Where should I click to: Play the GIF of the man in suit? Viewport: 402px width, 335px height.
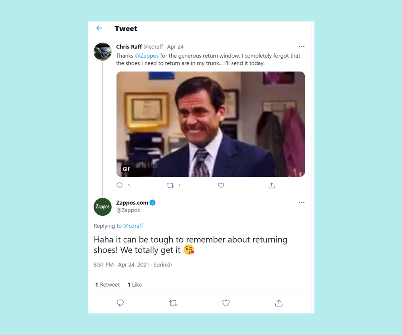[211, 124]
